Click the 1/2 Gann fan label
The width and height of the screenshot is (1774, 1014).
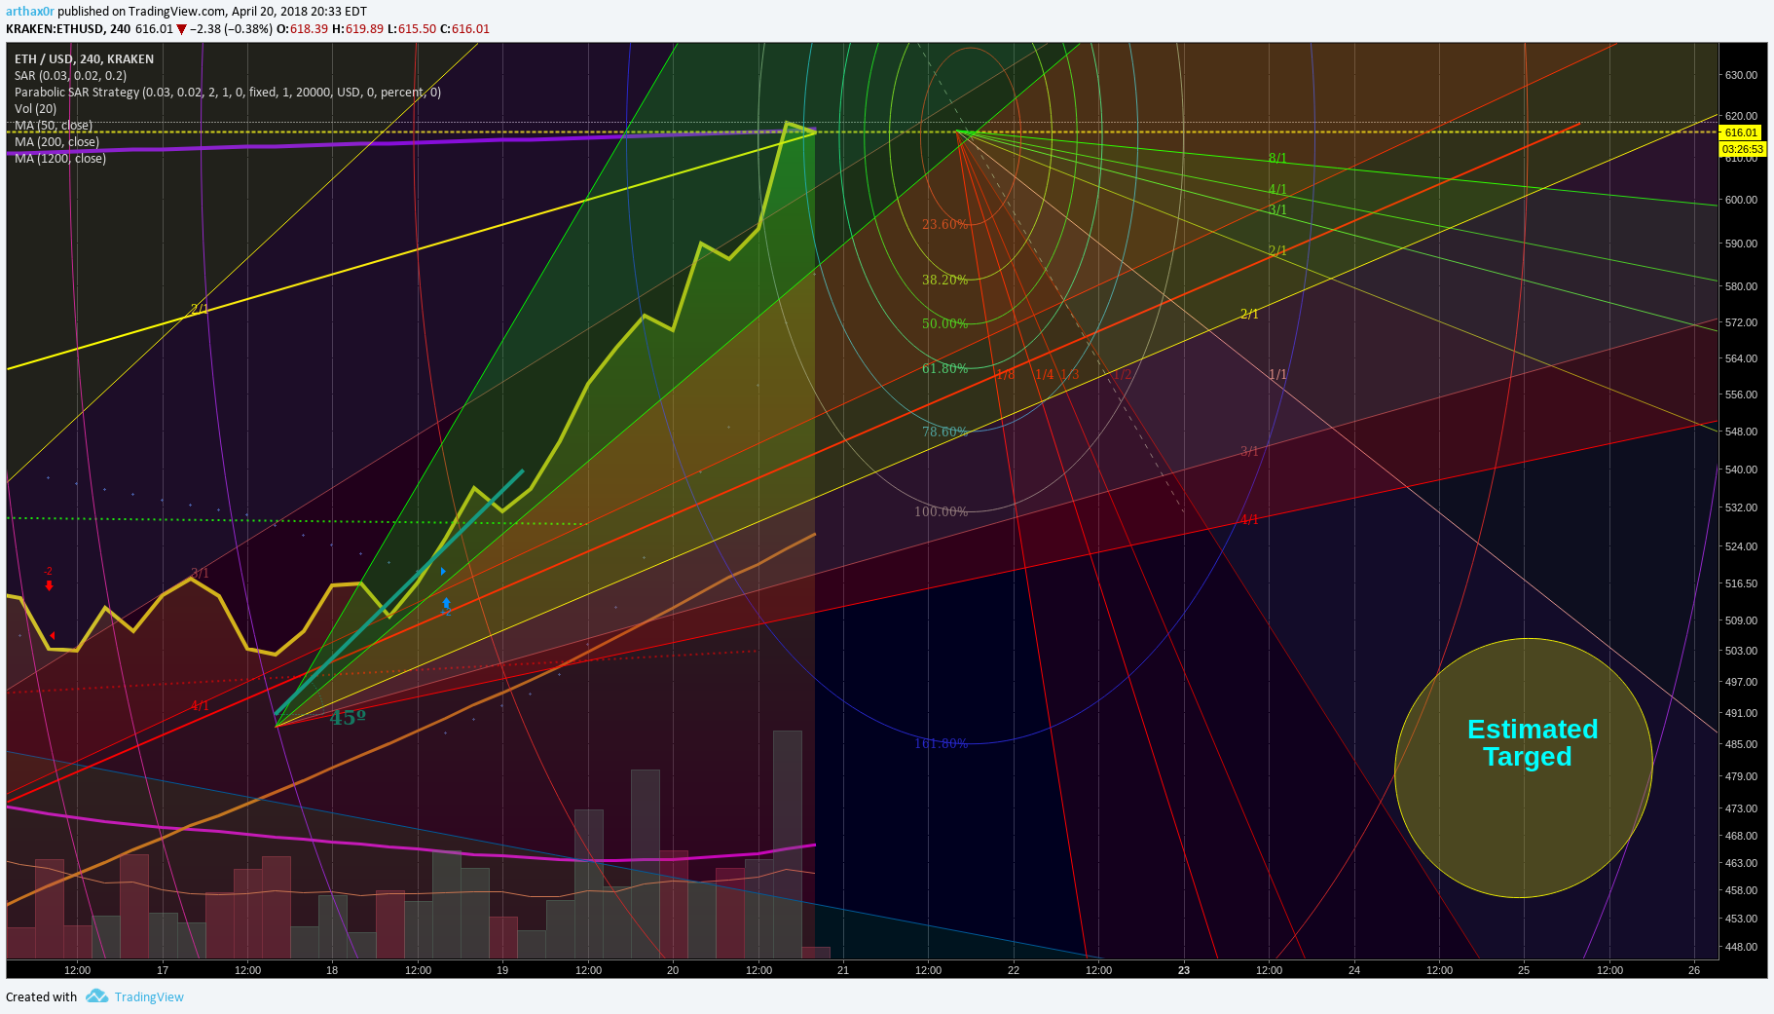[x=1123, y=374]
